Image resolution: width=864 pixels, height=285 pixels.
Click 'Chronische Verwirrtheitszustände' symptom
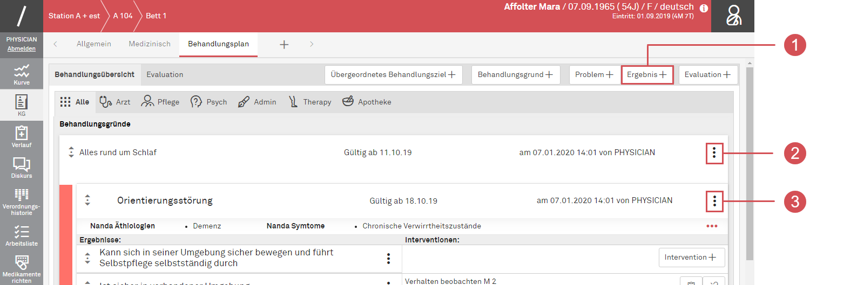[422, 226]
